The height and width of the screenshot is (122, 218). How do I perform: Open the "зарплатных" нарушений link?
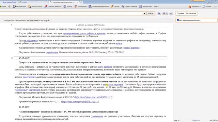[27, 90]
